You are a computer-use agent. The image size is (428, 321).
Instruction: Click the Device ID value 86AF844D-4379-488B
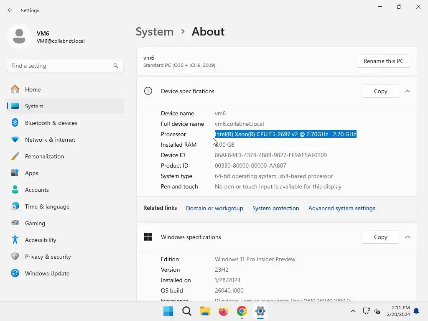click(x=271, y=155)
